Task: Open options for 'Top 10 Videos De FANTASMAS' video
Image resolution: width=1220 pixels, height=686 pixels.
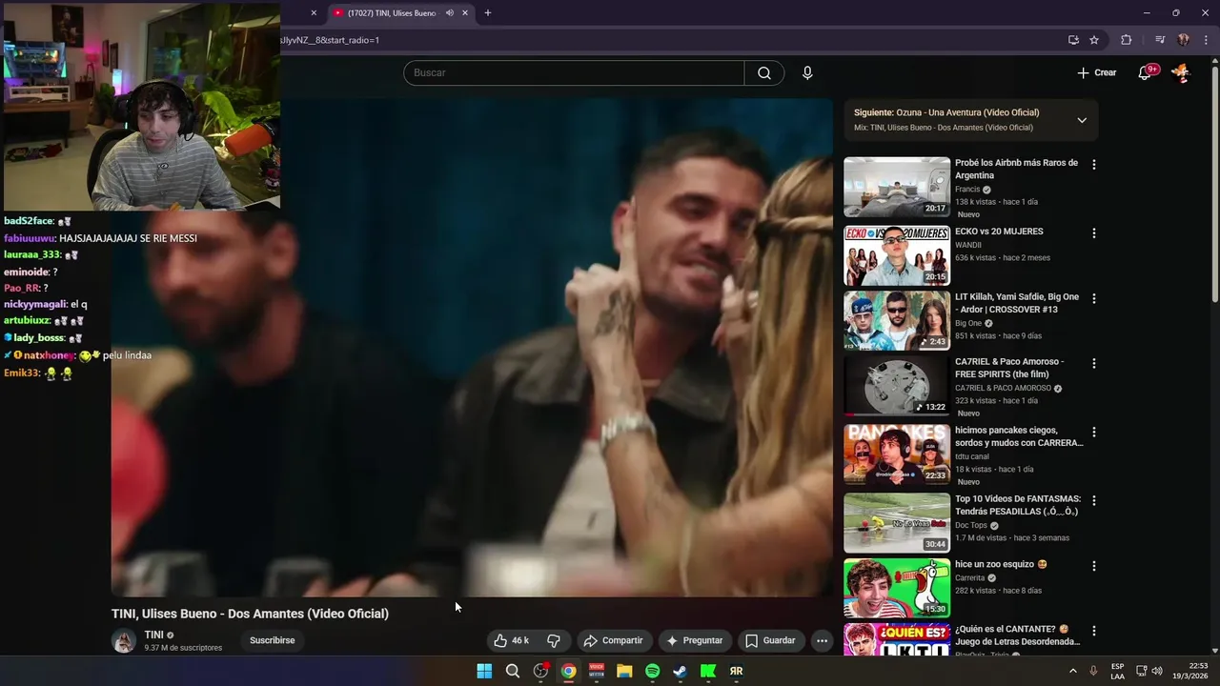Action: 1093,500
